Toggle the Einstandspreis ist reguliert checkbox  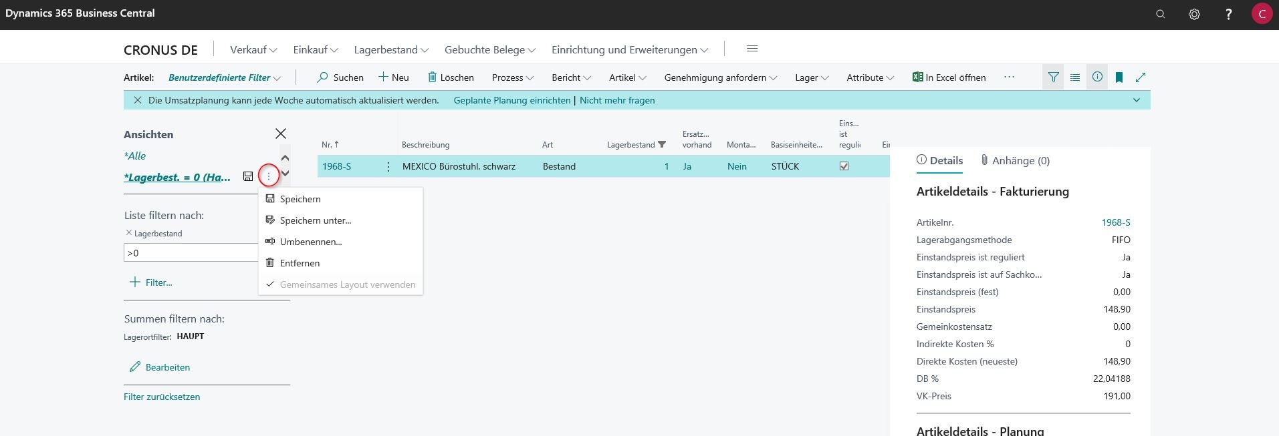[844, 166]
